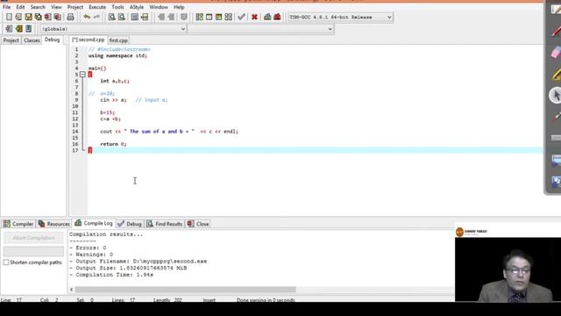
Task: Click the Rebuild All icon
Action: 228,17
